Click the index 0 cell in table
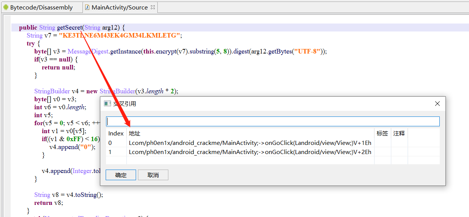Image resolution: width=469 pixels, height=217 pixels. coord(116,143)
